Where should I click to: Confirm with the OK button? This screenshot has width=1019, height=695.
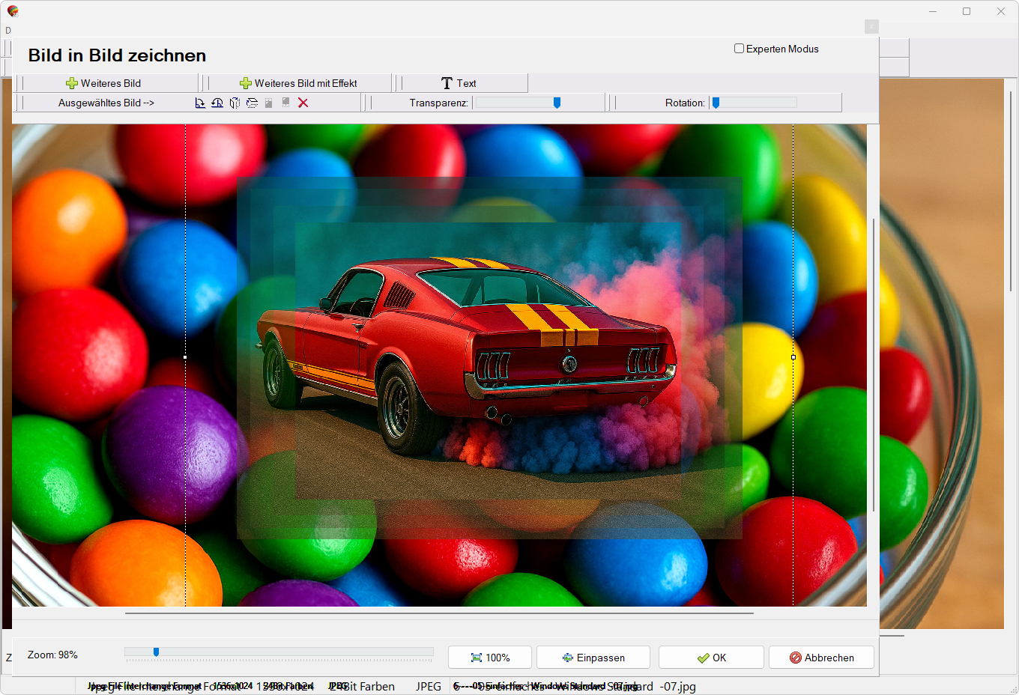711,658
